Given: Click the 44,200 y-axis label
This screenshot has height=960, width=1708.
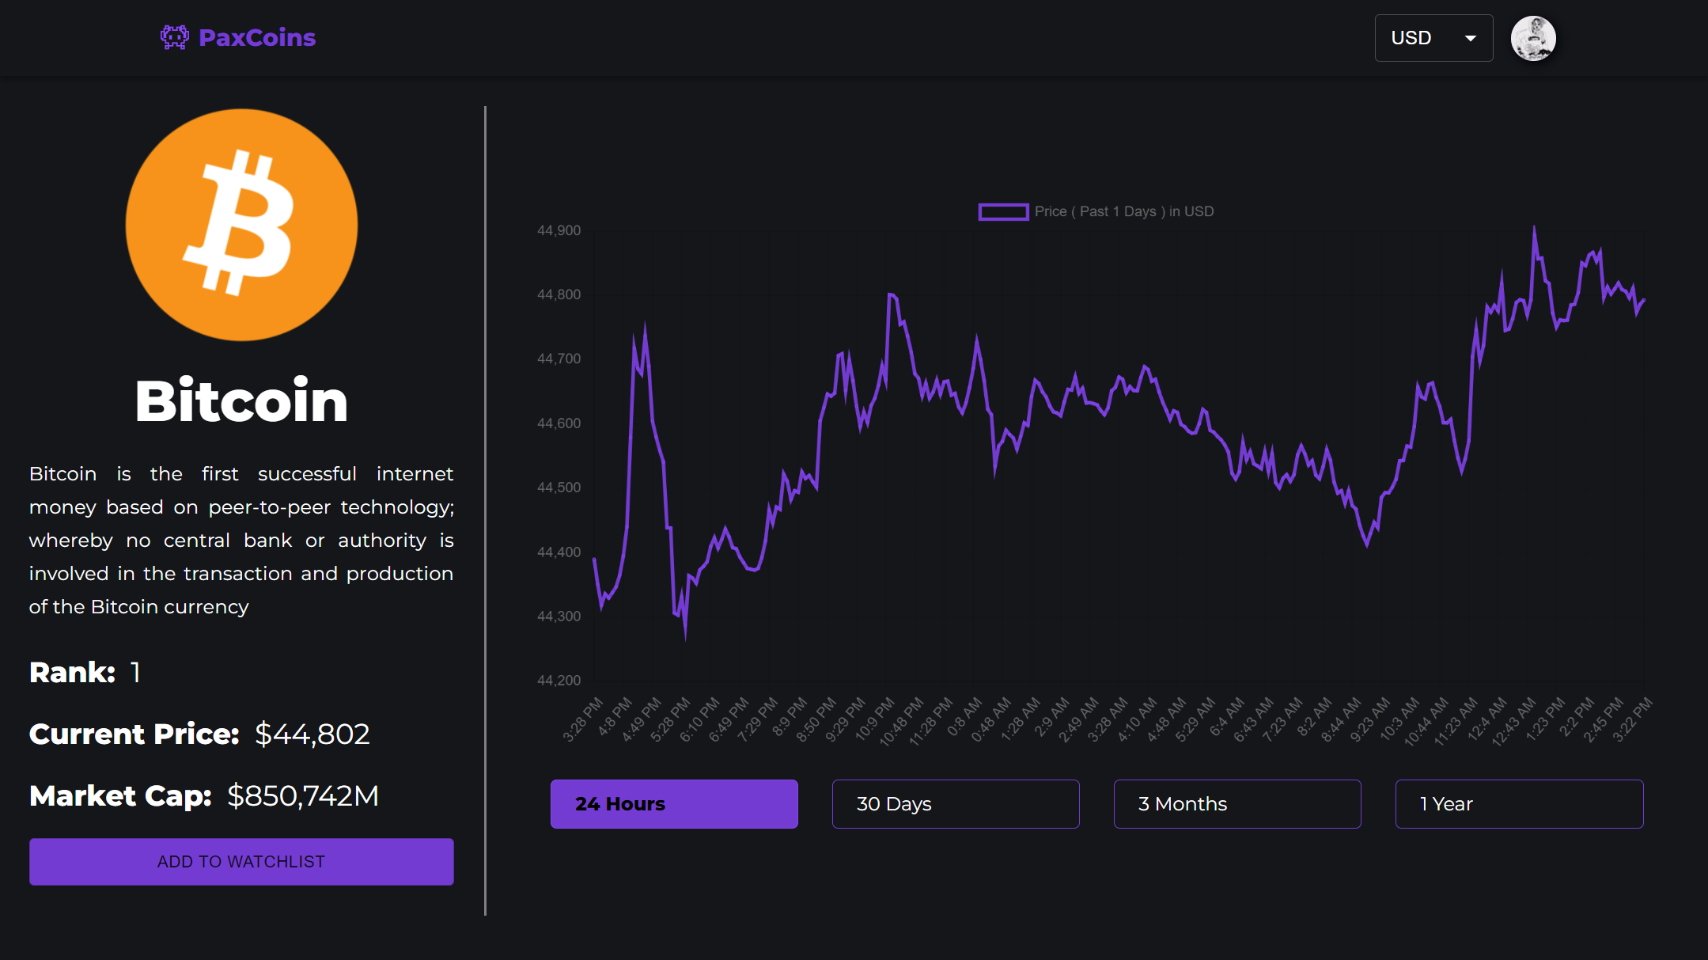Looking at the screenshot, I should coord(559,680).
